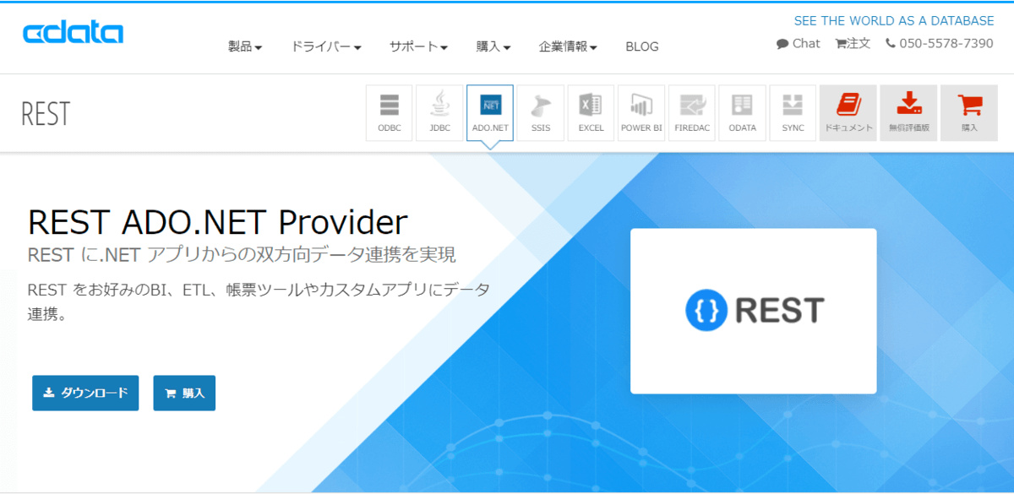Click the REST ADO.NET Provider heading

[x=218, y=222]
